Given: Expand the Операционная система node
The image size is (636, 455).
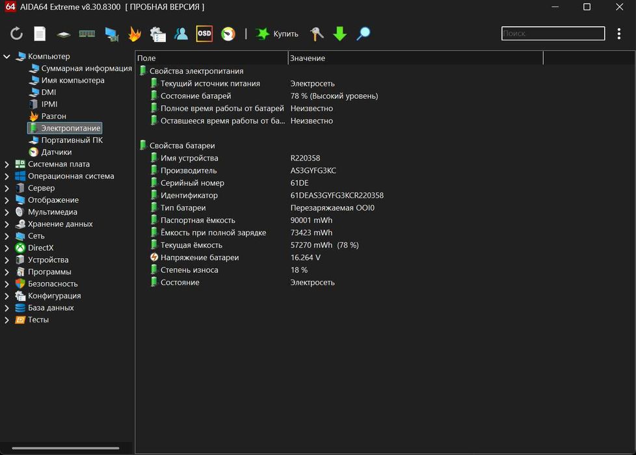Looking at the screenshot, I should point(7,176).
